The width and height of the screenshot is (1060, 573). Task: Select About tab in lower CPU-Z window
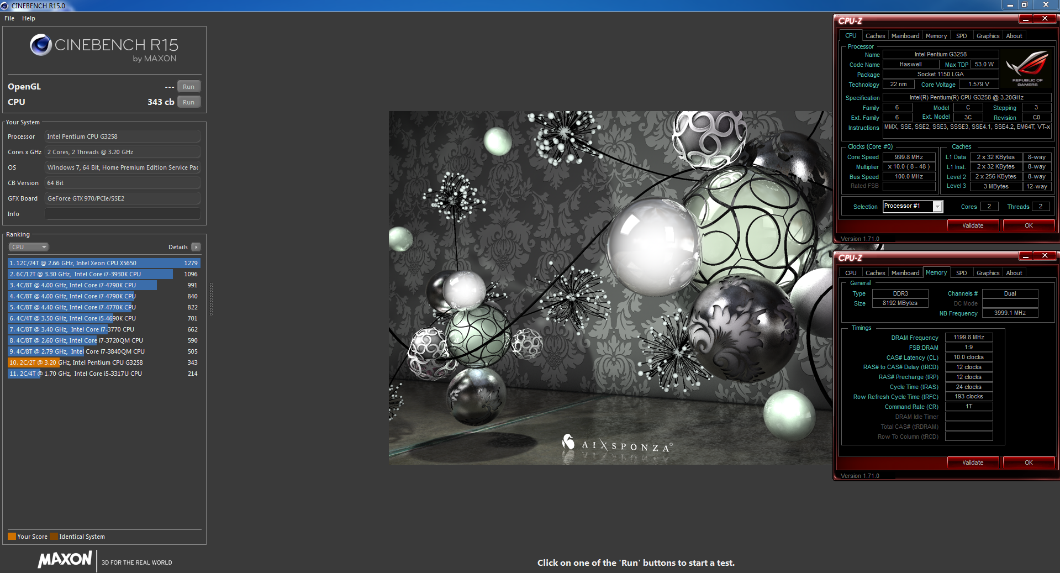[1014, 273]
